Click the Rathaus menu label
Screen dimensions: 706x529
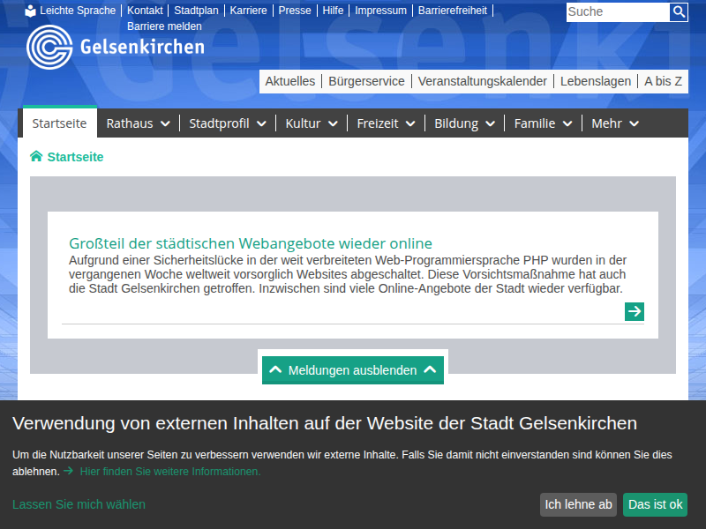pyautogui.click(x=130, y=123)
